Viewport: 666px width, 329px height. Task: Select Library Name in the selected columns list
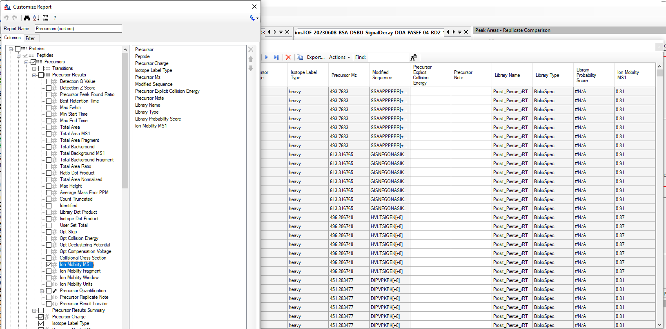(x=148, y=105)
